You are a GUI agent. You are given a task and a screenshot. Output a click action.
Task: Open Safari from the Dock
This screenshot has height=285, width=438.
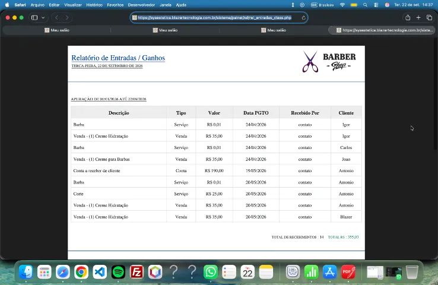[63, 271]
